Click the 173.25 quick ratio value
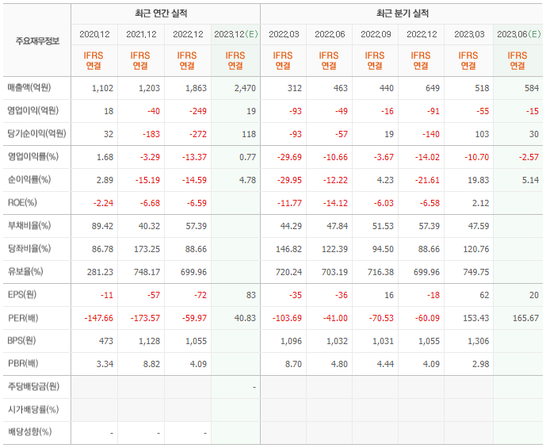Image resolution: width=546 pixels, height=448 pixels. (147, 249)
